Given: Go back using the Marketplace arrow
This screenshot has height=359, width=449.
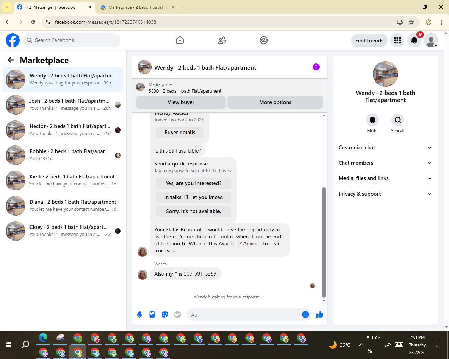Looking at the screenshot, I should click(11, 60).
